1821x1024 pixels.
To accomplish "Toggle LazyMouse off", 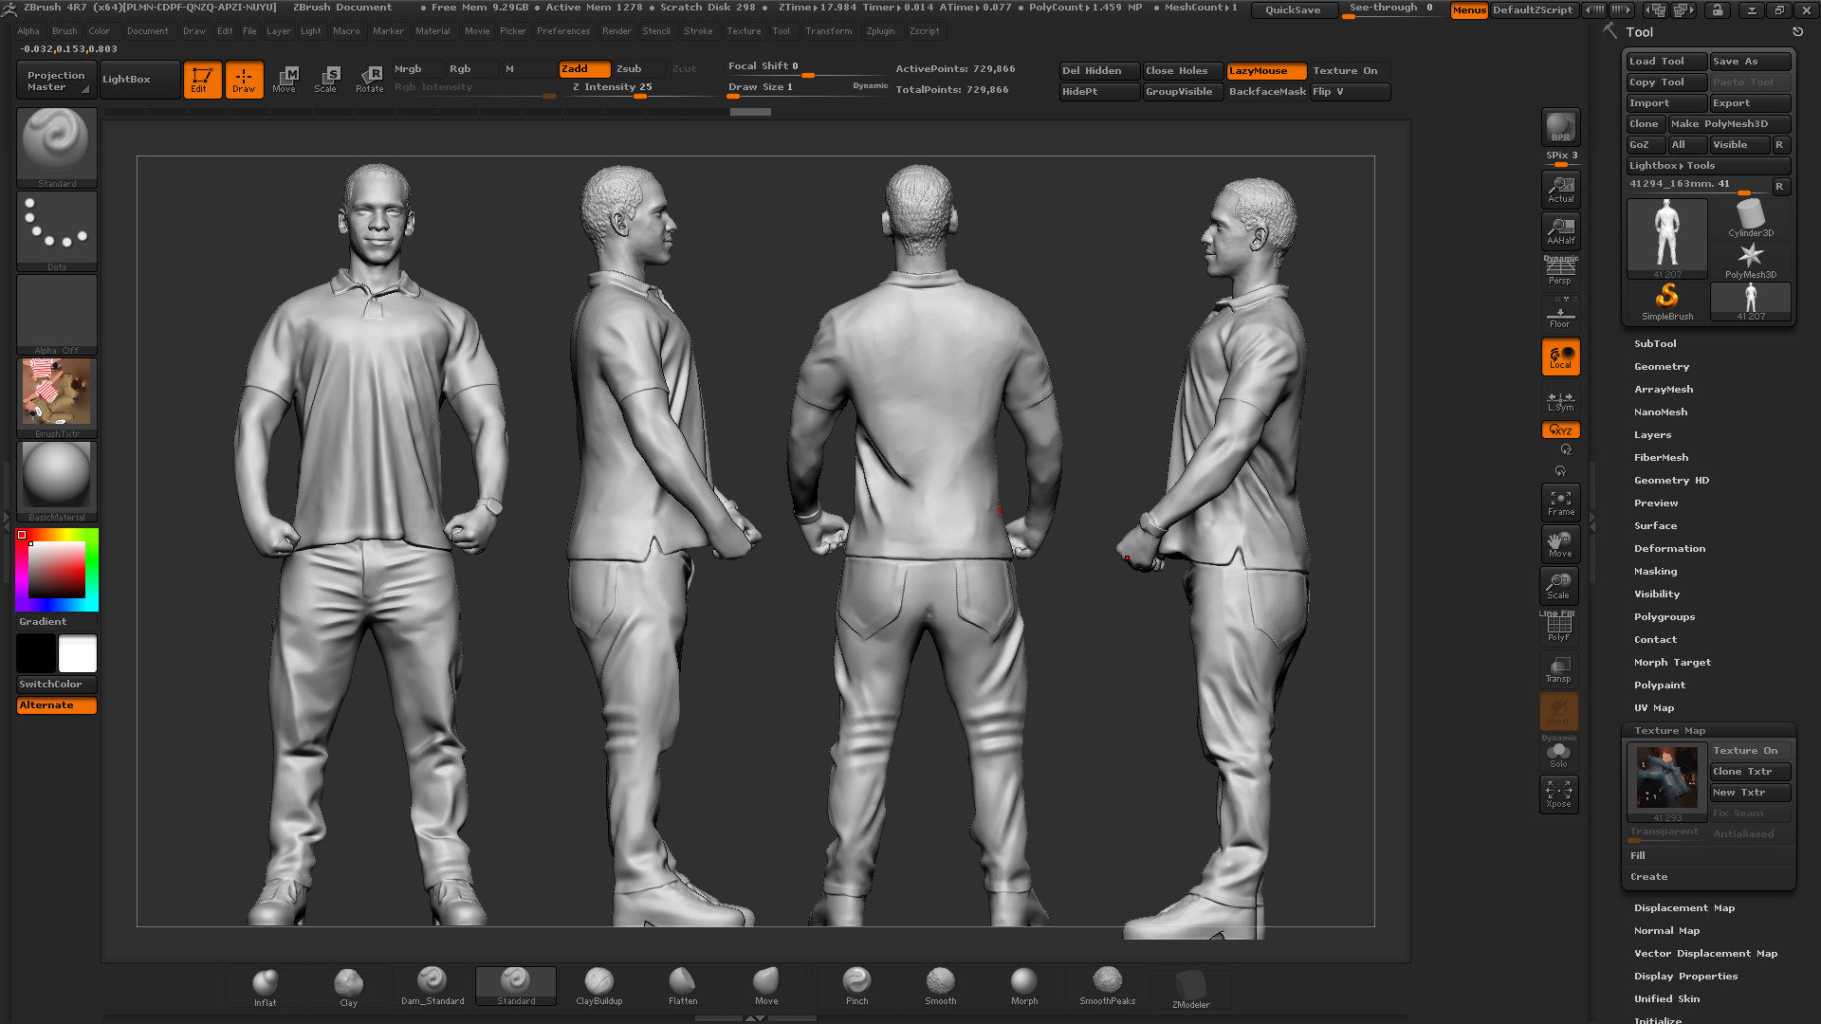I will point(1266,70).
